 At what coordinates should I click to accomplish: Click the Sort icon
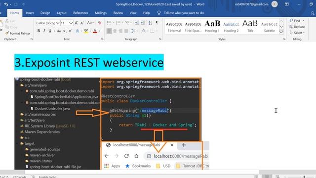click(x=150, y=23)
